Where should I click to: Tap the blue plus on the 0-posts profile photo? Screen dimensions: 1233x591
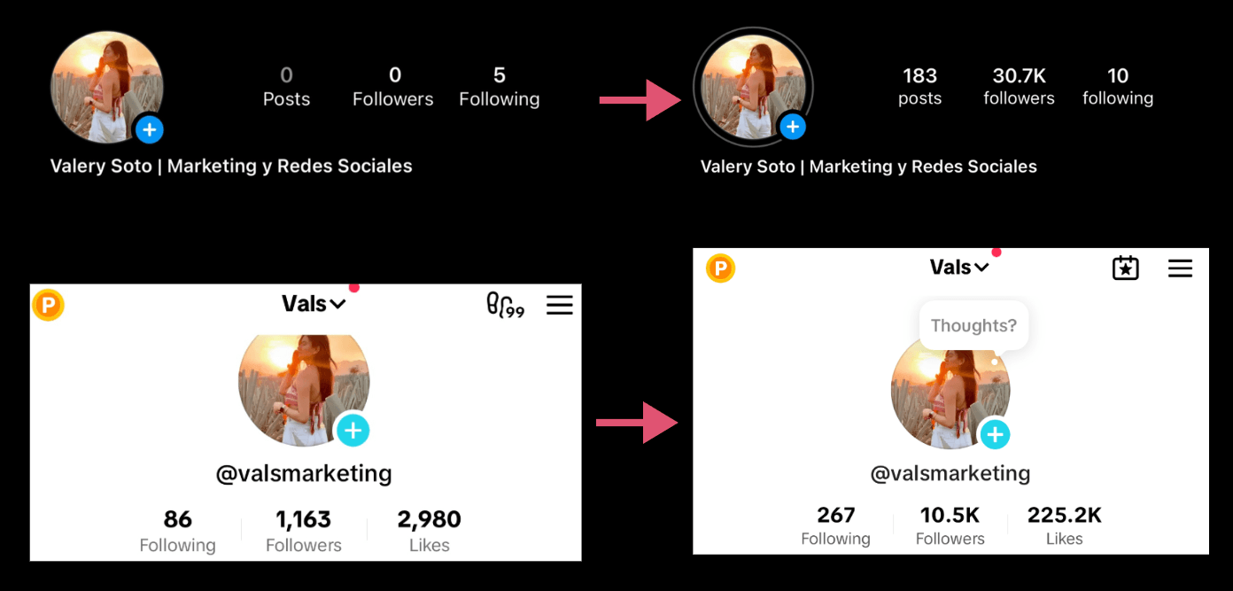pos(150,130)
